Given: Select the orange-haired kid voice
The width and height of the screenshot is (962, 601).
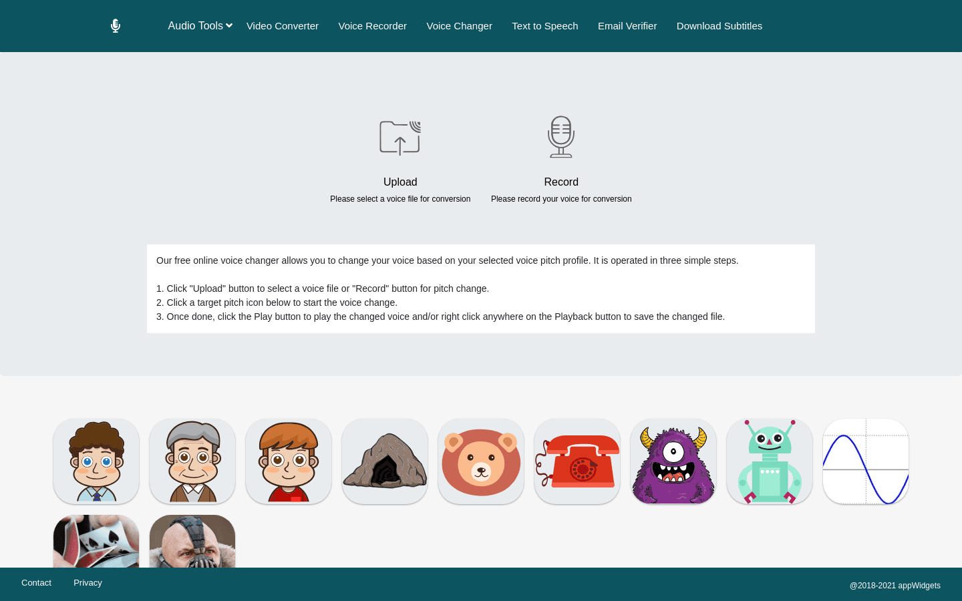Looking at the screenshot, I should 289,461.
